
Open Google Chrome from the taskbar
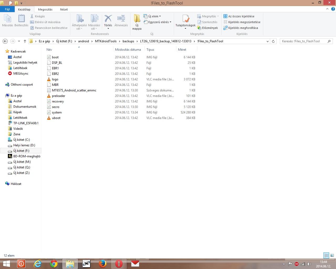point(54,264)
